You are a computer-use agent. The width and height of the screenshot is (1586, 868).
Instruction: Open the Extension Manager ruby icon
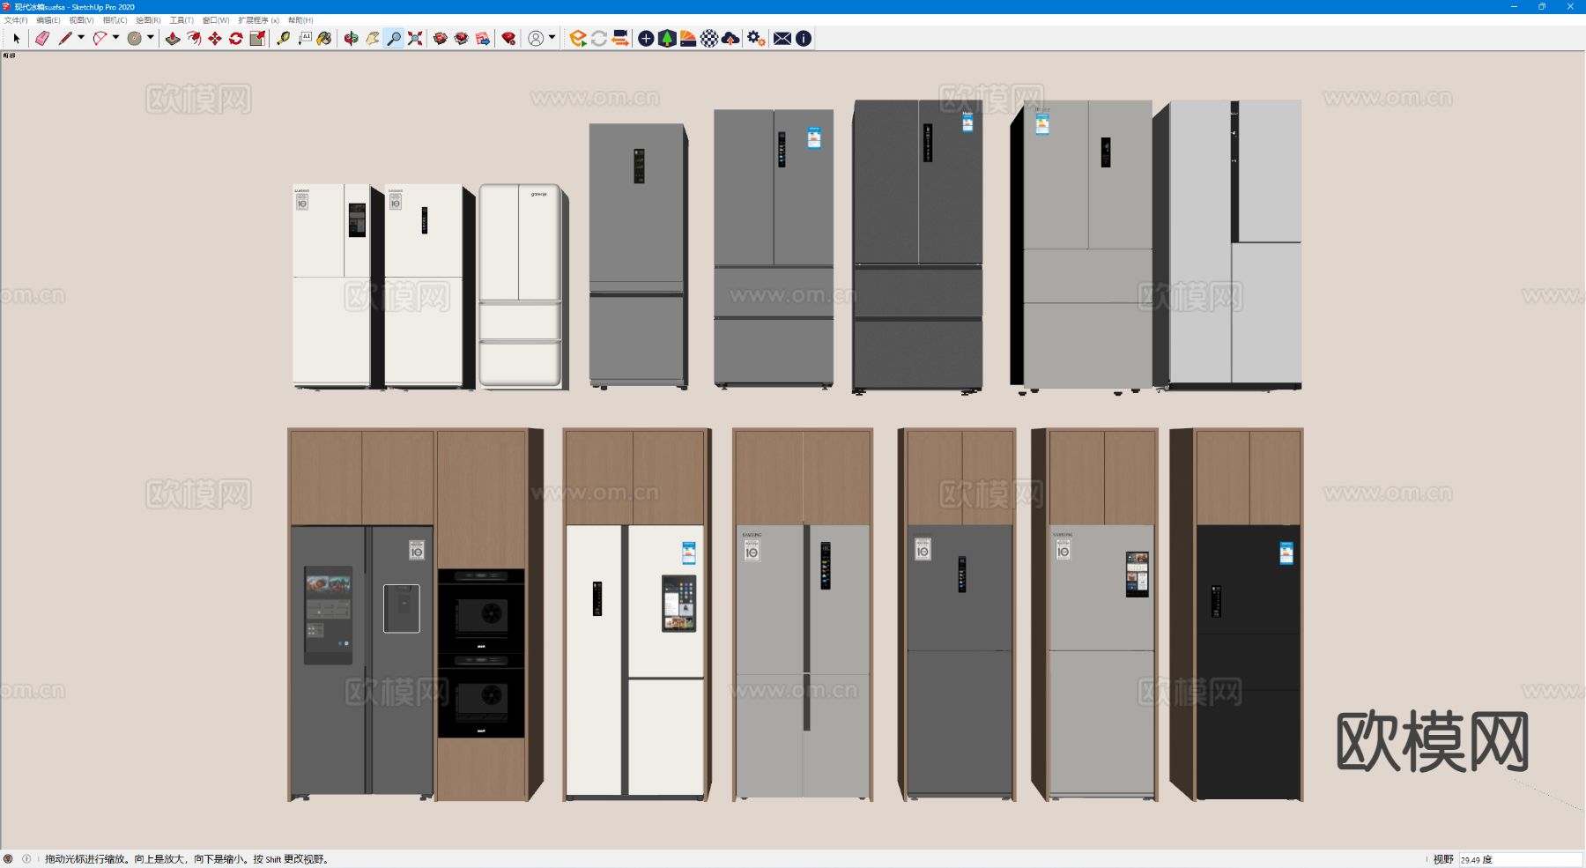coord(508,38)
